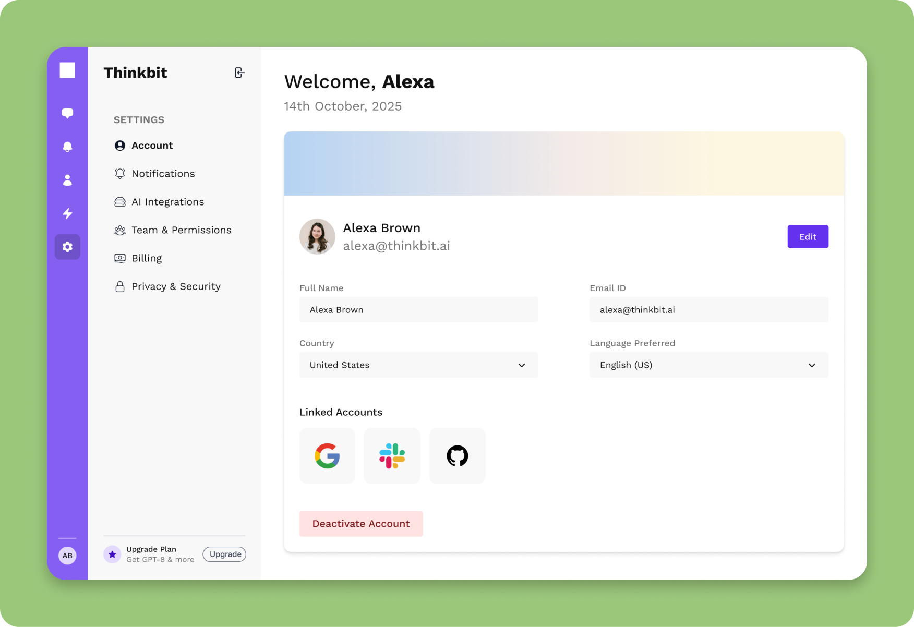Select the Slack linked account icon
914x627 pixels.
point(392,455)
